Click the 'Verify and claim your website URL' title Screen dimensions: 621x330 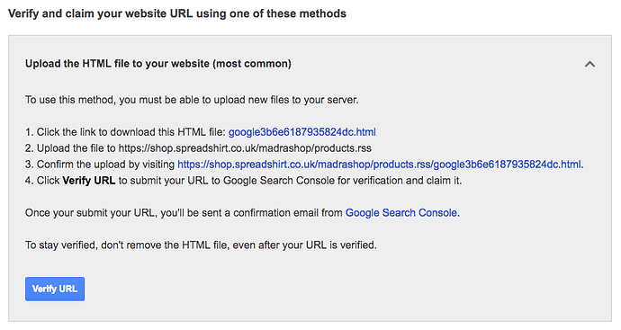[177, 13]
